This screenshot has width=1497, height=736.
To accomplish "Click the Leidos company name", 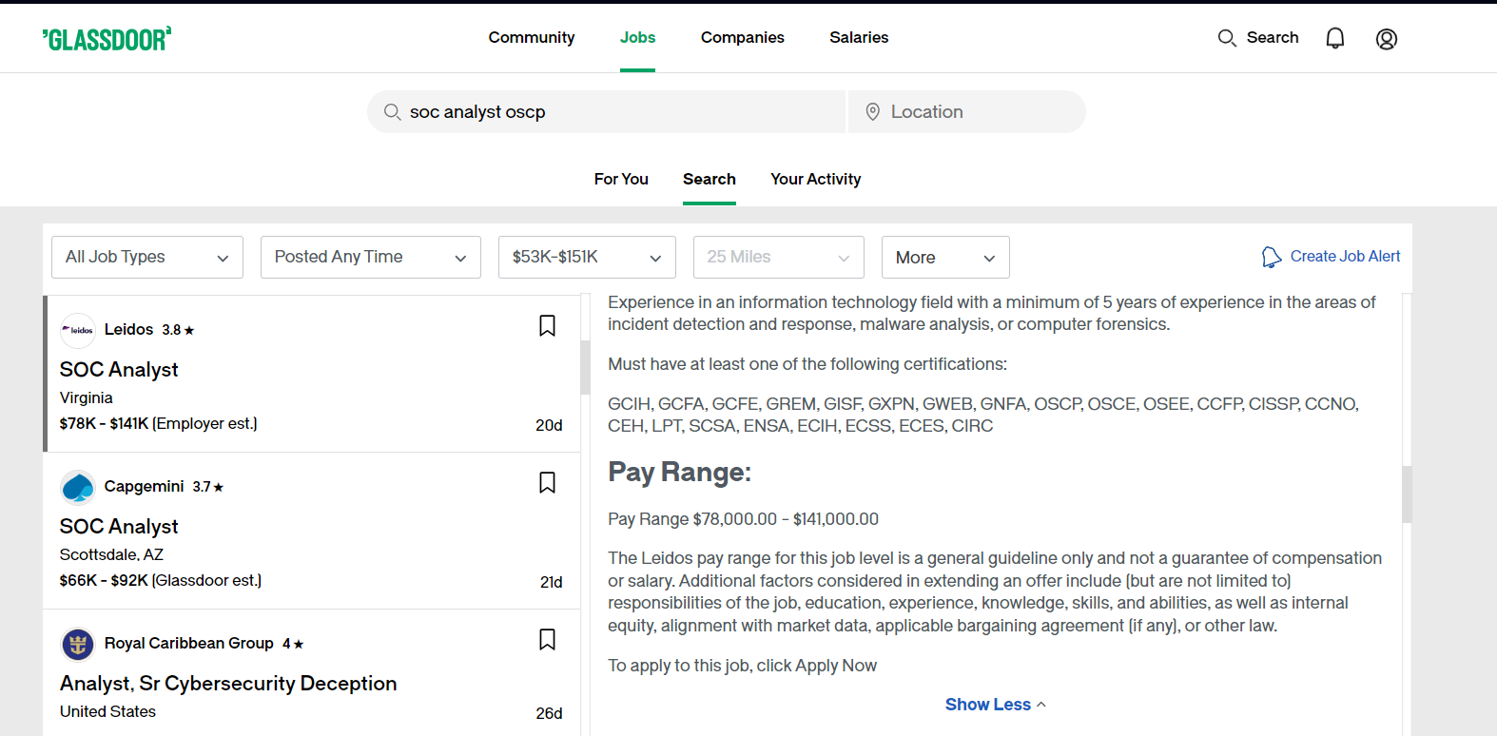I will coord(128,329).
